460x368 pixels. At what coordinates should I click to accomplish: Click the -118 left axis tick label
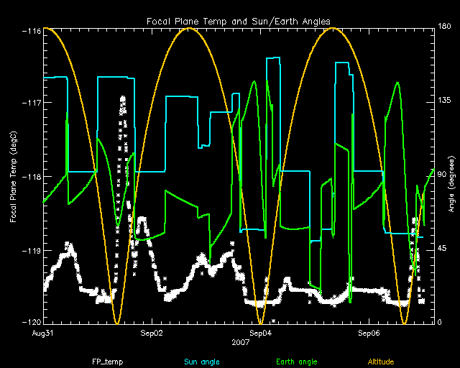click(30, 177)
